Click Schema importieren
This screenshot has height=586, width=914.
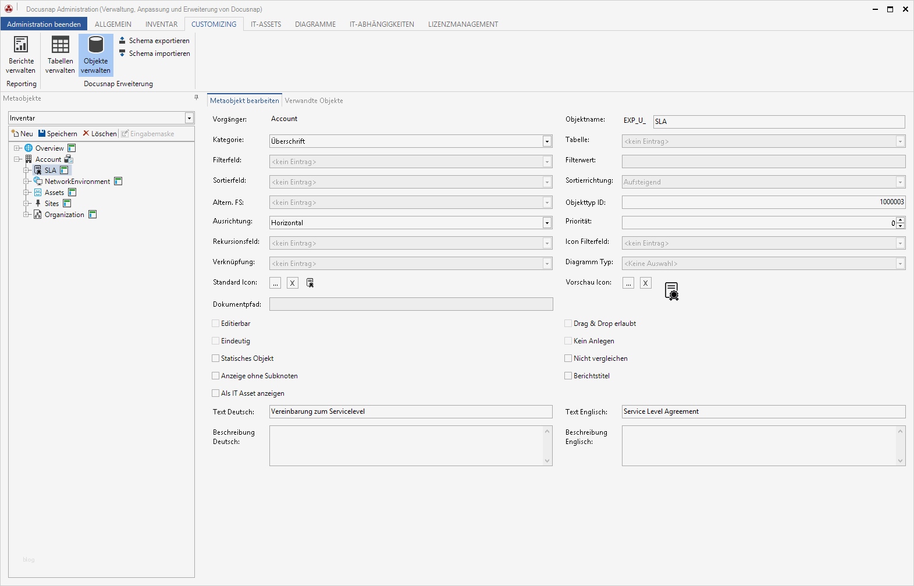[155, 54]
